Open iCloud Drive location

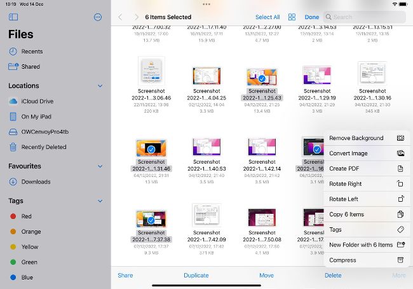[x=37, y=101]
